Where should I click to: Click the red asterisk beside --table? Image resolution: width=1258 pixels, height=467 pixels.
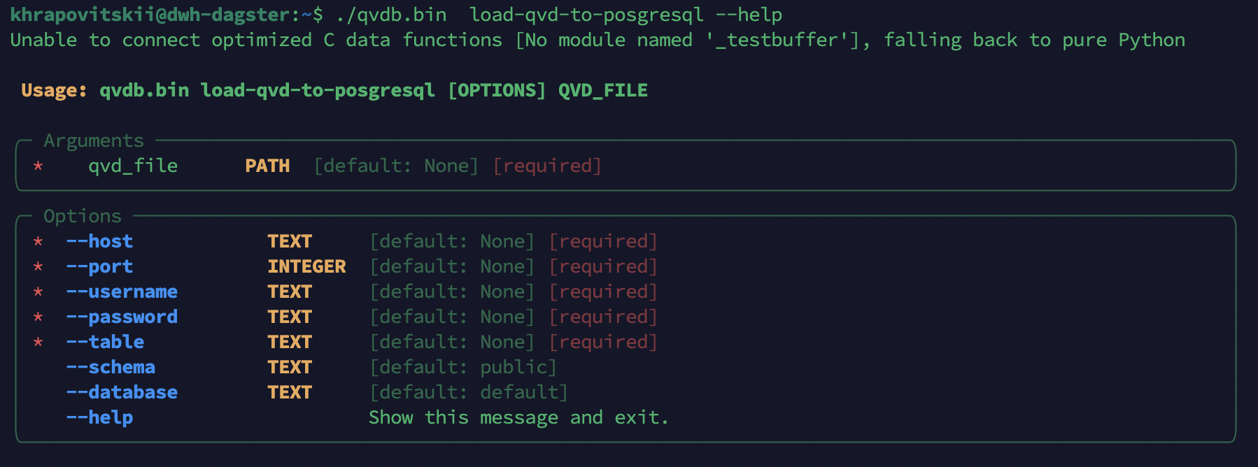[x=38, y=343]
